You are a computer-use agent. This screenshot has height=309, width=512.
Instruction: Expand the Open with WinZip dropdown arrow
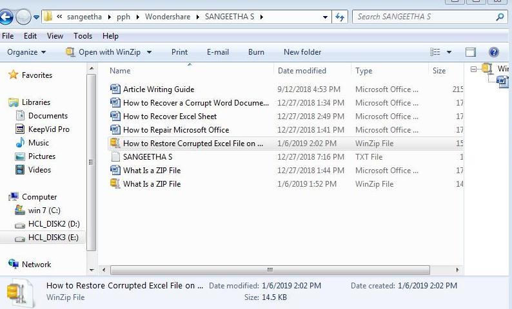tap(149, 52)
